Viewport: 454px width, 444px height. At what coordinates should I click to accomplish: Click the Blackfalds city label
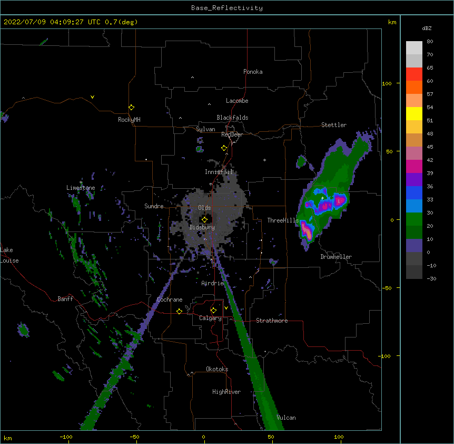click(232, 118)
